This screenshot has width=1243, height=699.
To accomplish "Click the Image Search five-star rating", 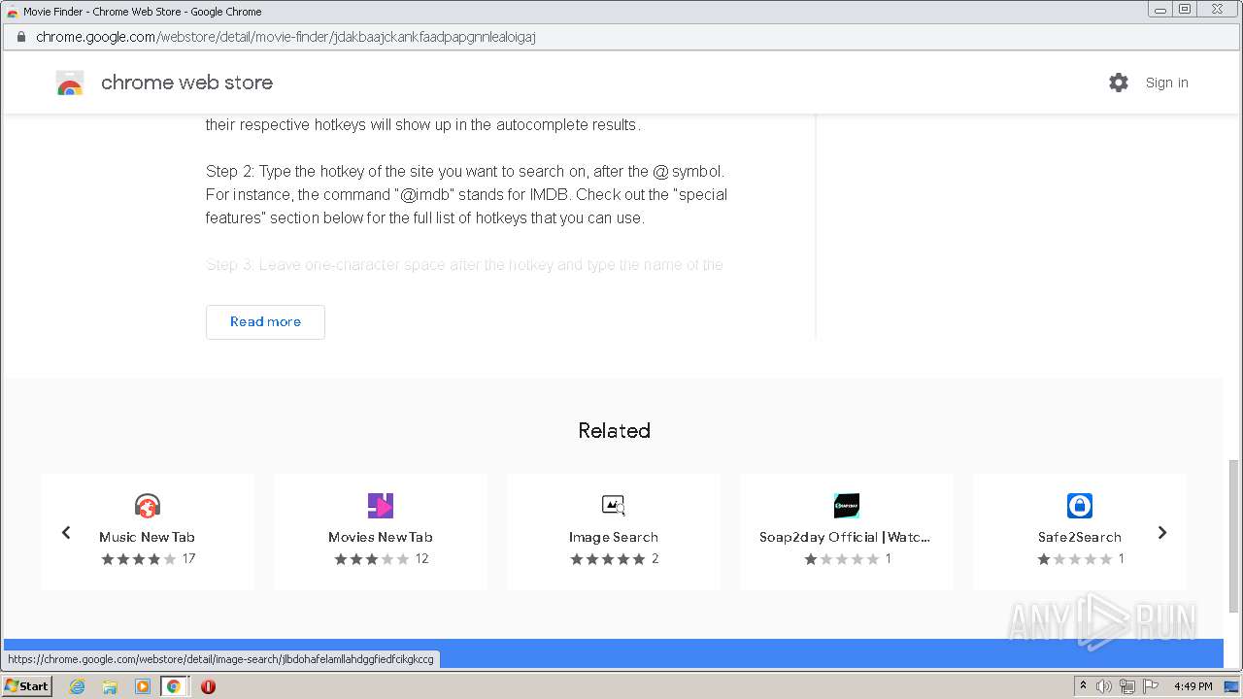I will [x=608, y=559].
